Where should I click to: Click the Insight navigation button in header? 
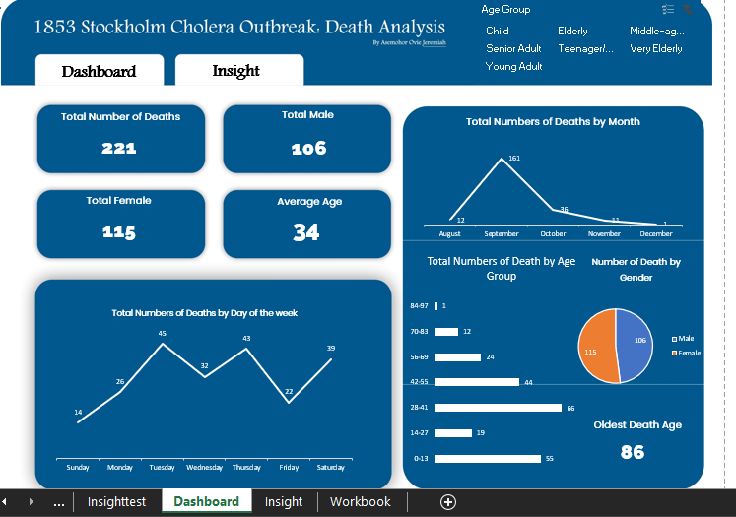tap(238, 71)
